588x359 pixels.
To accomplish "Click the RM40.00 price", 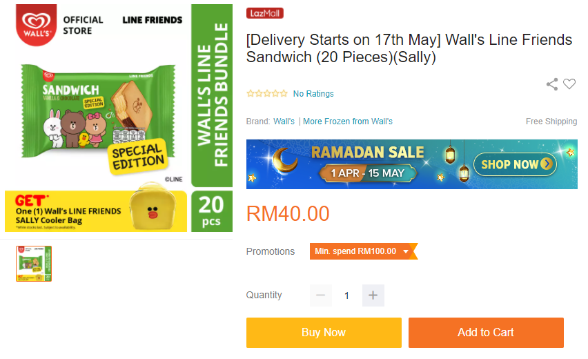I will point(288,214).
